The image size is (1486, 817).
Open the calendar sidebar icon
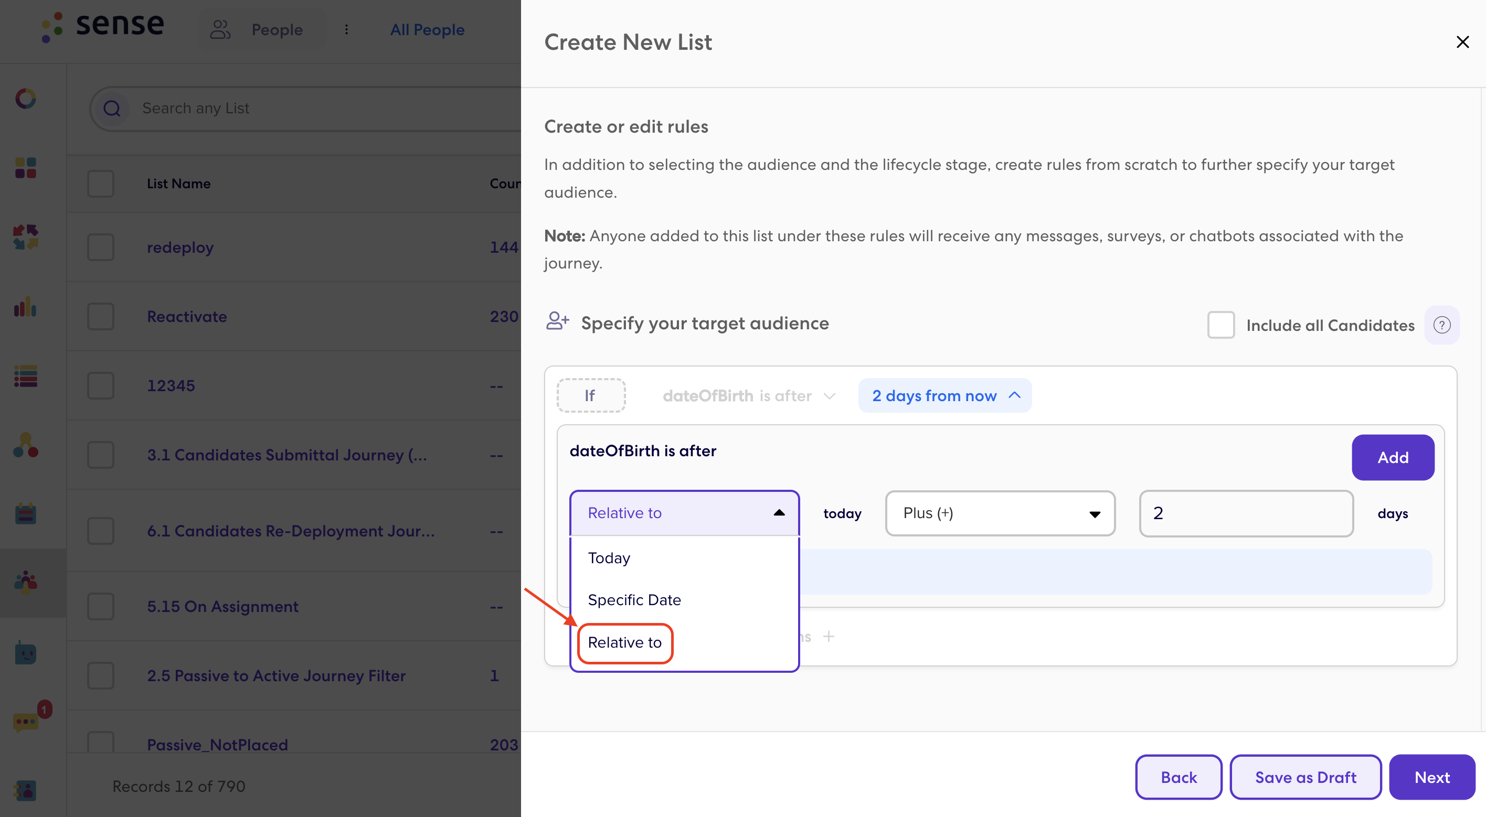coord(25,514)
